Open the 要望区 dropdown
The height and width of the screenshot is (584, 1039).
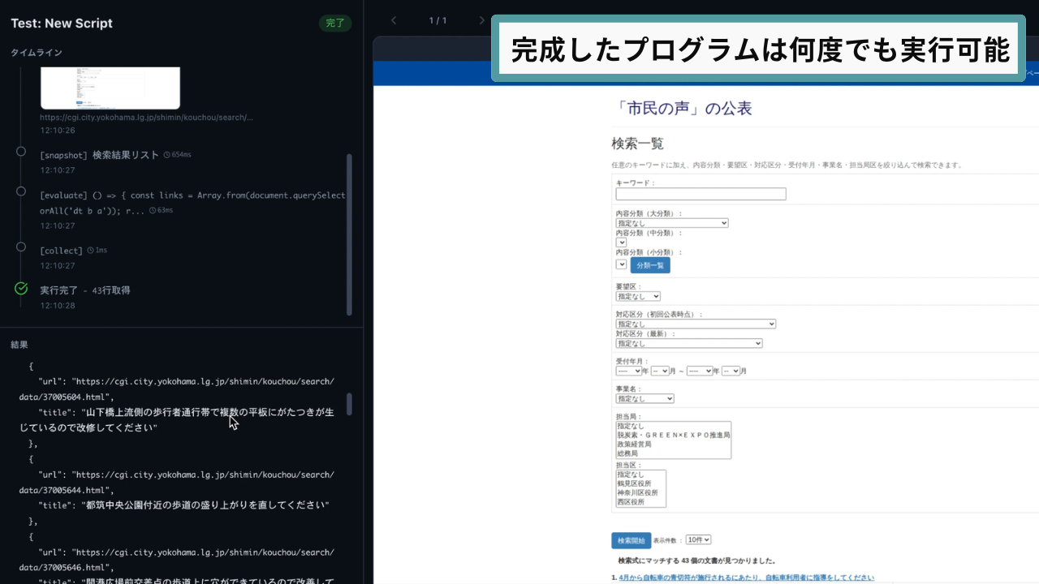[637, 297]
